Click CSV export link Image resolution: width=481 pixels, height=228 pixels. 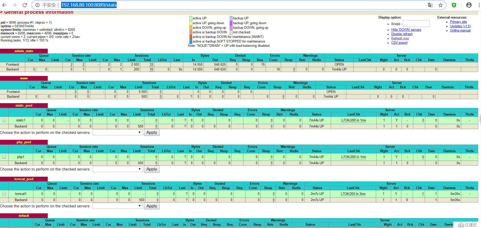coord(399,43)
